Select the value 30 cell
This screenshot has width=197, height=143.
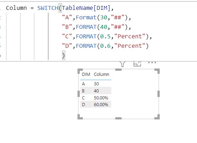pyautogui.click(x=96, y=84)
